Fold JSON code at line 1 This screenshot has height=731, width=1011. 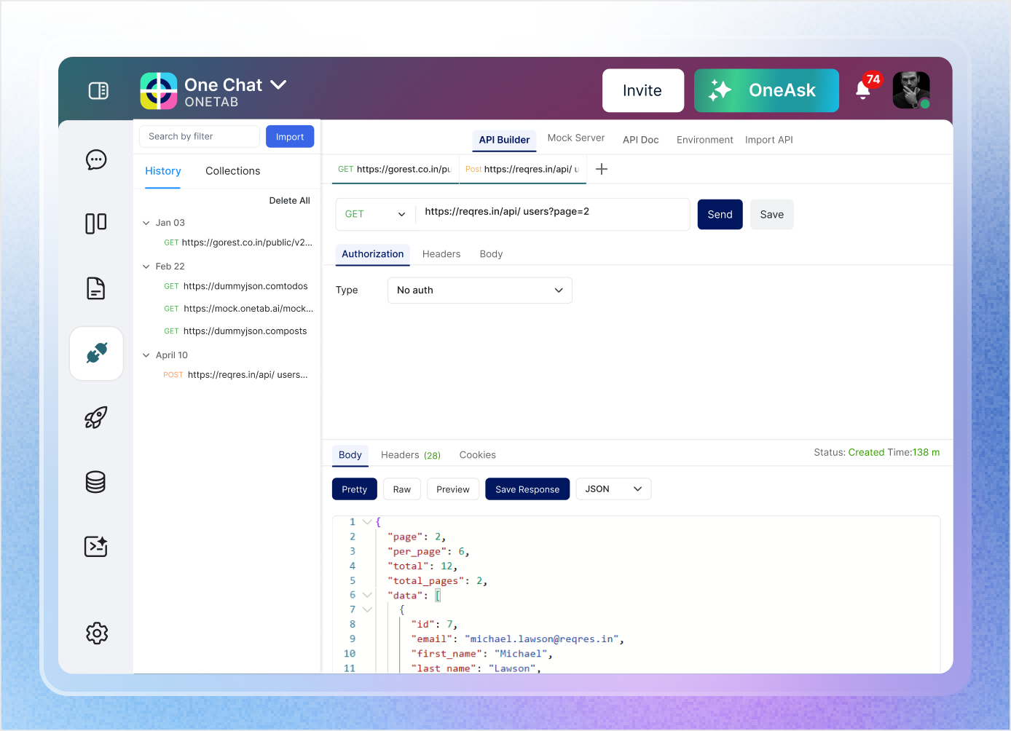click(367, 522)
